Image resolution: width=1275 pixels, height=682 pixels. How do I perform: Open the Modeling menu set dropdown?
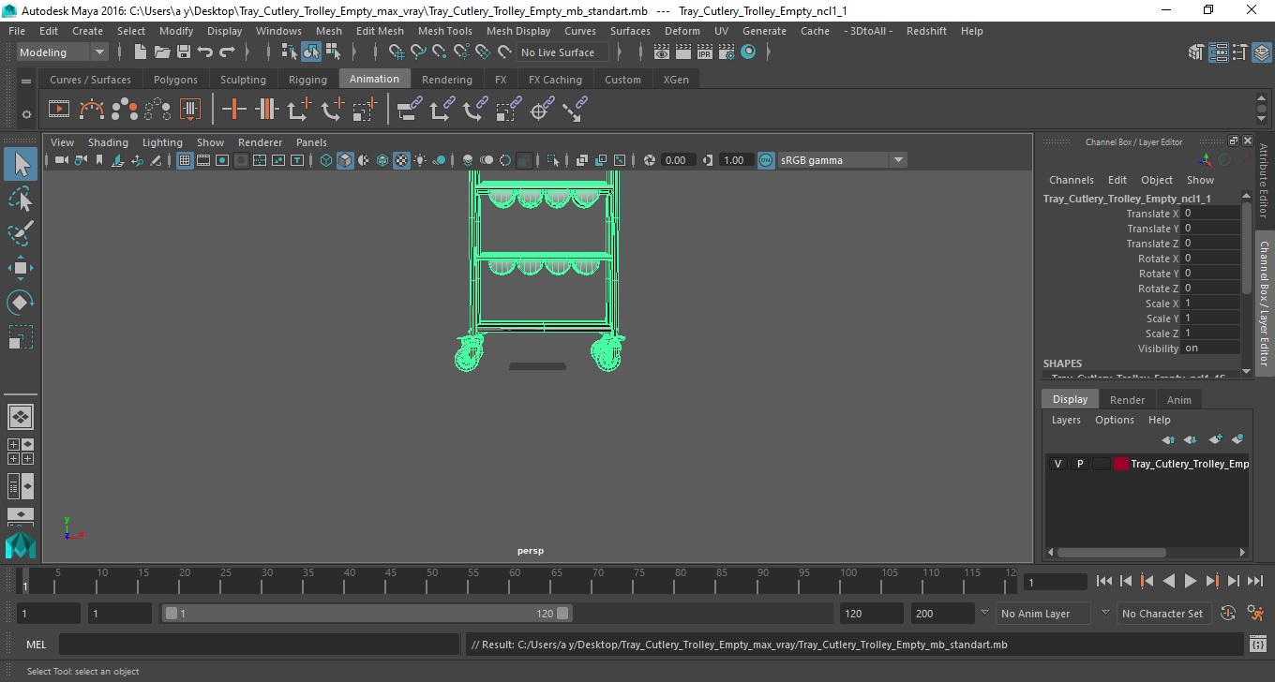click(63, 52)
